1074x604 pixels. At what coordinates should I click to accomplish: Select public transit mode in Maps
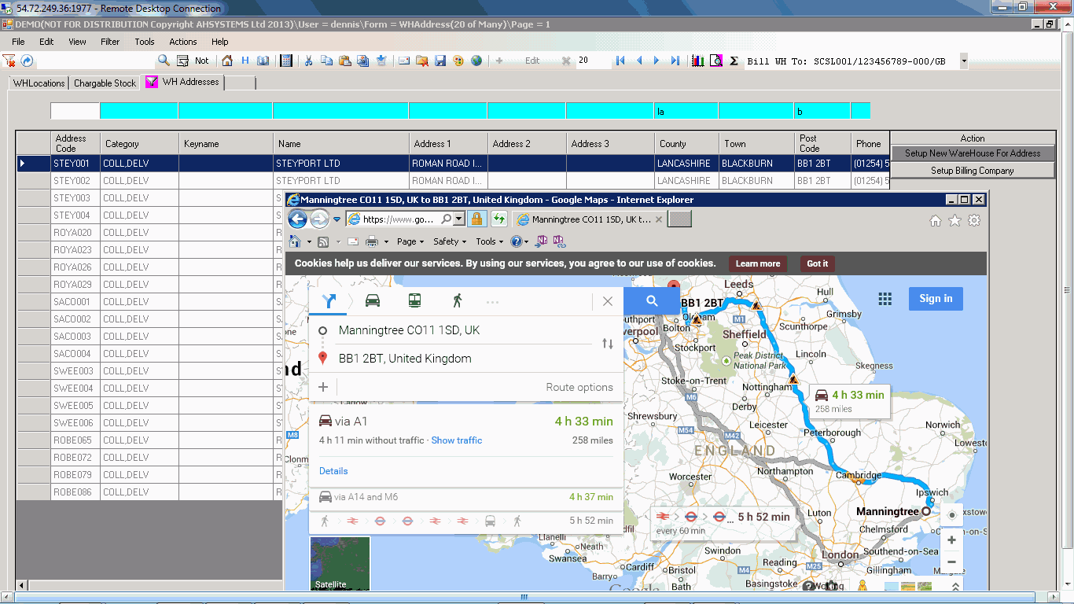pyautogui.click(x=414, y=300)
